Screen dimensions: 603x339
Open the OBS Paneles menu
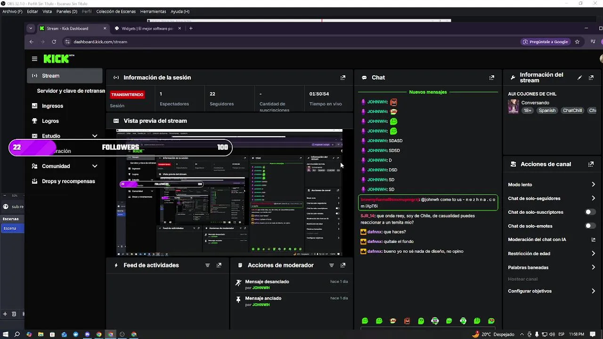(x=67, y=11)
